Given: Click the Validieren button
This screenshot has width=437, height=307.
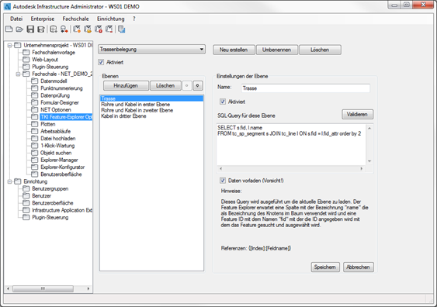Looking at the screenshot, I should 357,114.
